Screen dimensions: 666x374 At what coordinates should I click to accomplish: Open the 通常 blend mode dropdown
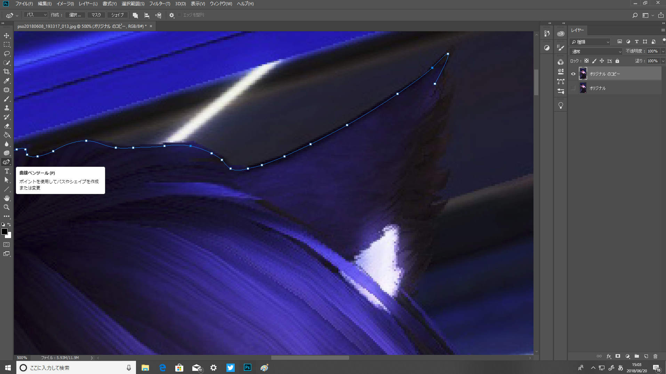coord(596,51)
